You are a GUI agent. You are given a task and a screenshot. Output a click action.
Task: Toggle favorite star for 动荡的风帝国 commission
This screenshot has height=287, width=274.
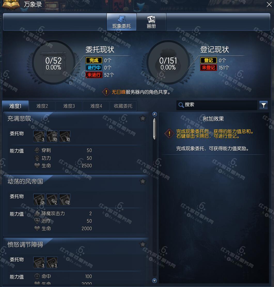tap(143, 181)
